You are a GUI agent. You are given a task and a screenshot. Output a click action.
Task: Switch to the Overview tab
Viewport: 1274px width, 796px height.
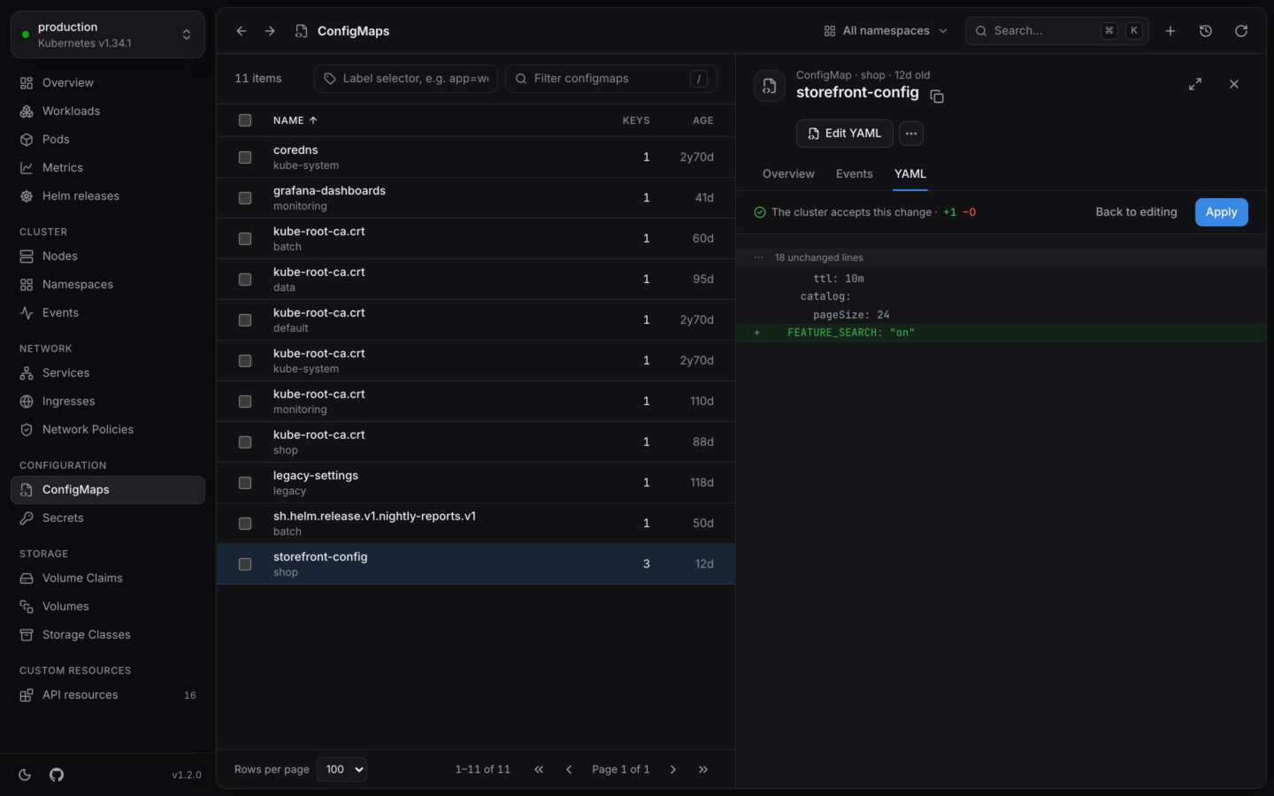788,174
